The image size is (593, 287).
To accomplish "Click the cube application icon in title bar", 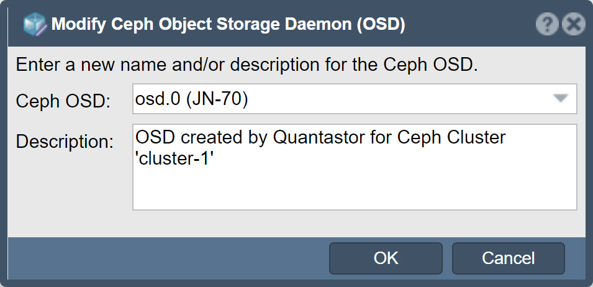I will tap(35, 25).
